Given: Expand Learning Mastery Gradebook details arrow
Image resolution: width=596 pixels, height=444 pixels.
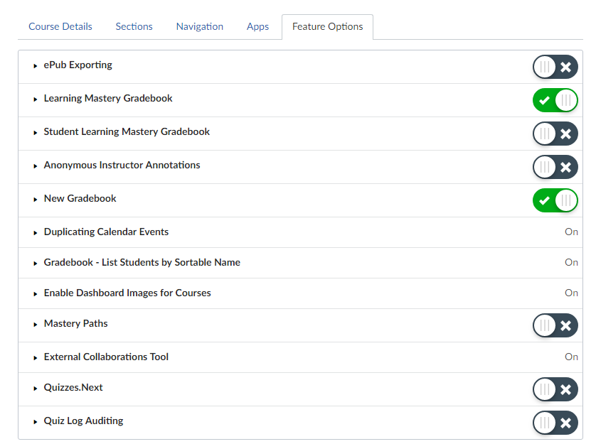Looking at the screenshot, I should click(x=36, y=99).
